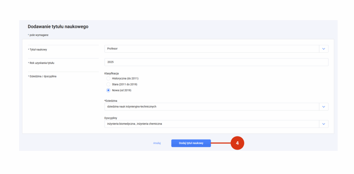The image size is (354, 174).
Task: Click the Historyczna (do 2011) label text
Action: tap(125, 78)
